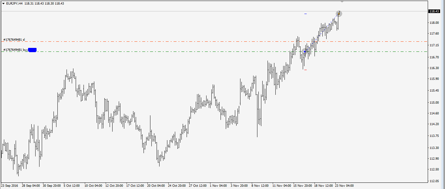
Task: Click the small blue dash above the chart bars
Action: (306, 14)
